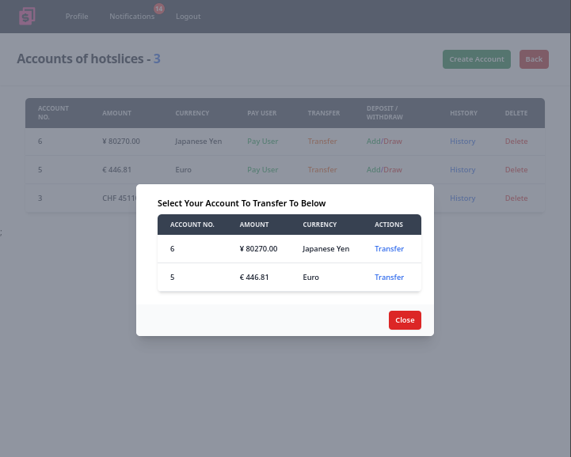The height and width of the screenshot is (457, 571).
Task: Click Transfer in Japanese Yen background row
Action: click(322, 142)
